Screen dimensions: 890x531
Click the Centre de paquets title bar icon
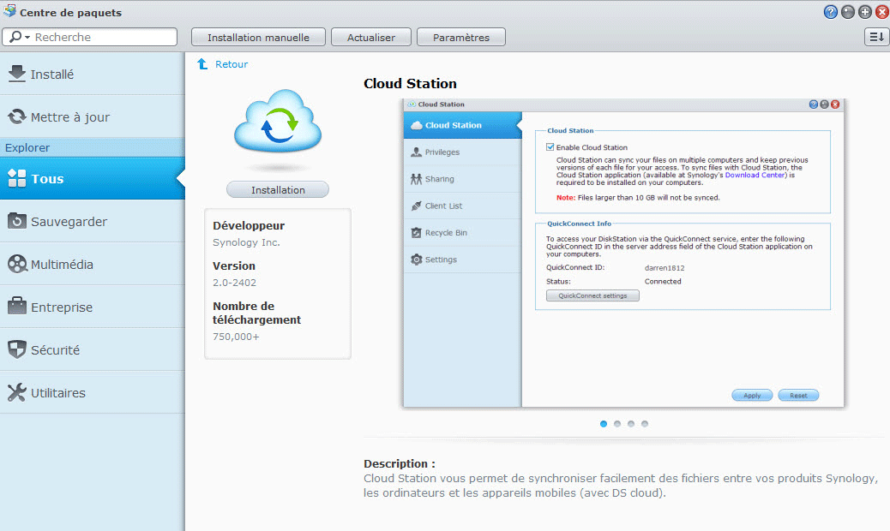pyautogui.click(x=9, y=11)
